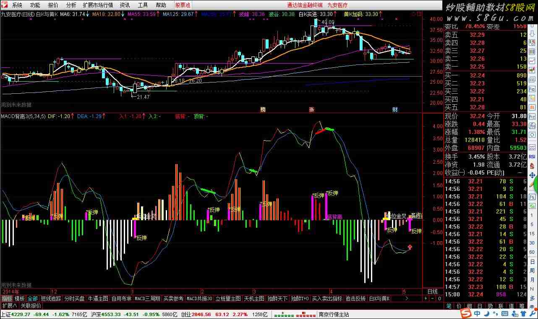Click the red S icon in right toolbar
The image size is (538, 319).
tap(532, 166)
